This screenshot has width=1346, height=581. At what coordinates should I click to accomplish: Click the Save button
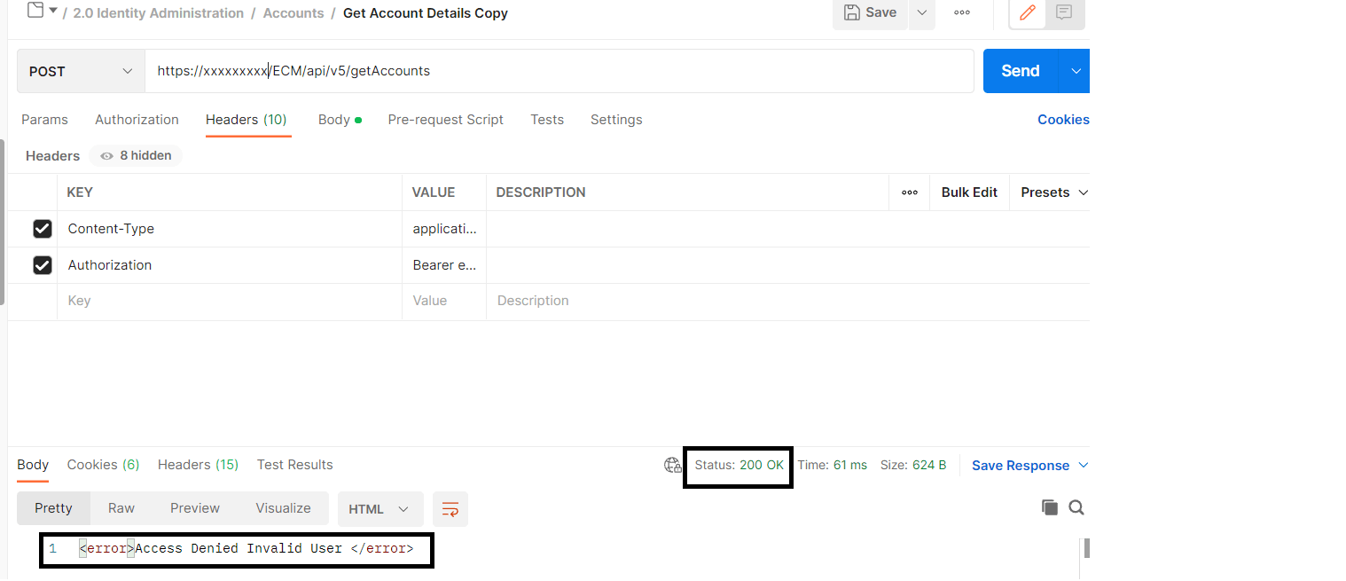pyautogui.click(x=870, y=13)
